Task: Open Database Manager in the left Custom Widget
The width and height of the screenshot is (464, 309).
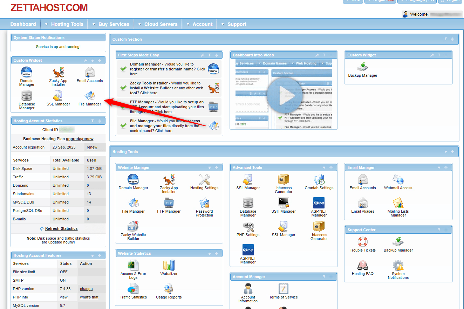Action: pyautogui.click(x=27, y=100)
